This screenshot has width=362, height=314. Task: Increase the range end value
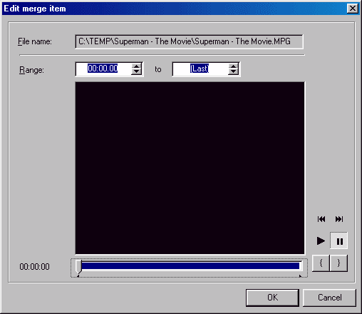click(234, 66)
